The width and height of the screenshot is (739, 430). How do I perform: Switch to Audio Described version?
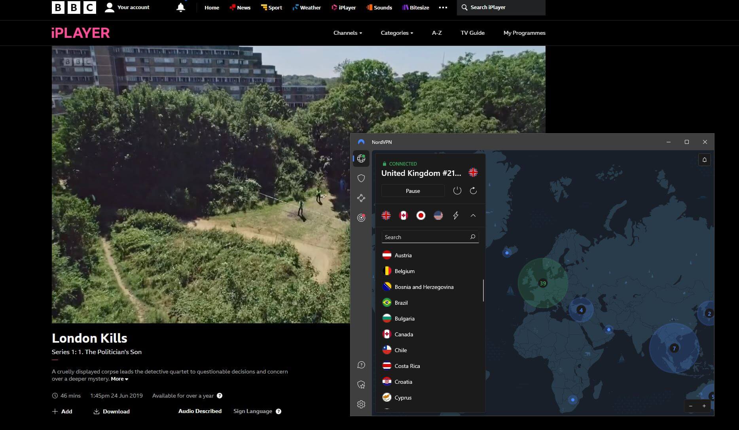pos(200,411)
